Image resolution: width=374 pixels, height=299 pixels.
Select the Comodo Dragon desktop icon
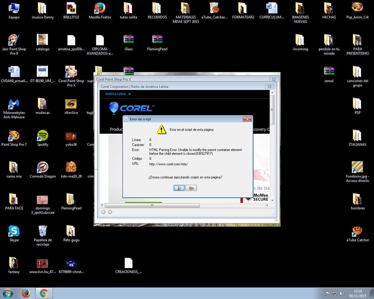(43, 170)
